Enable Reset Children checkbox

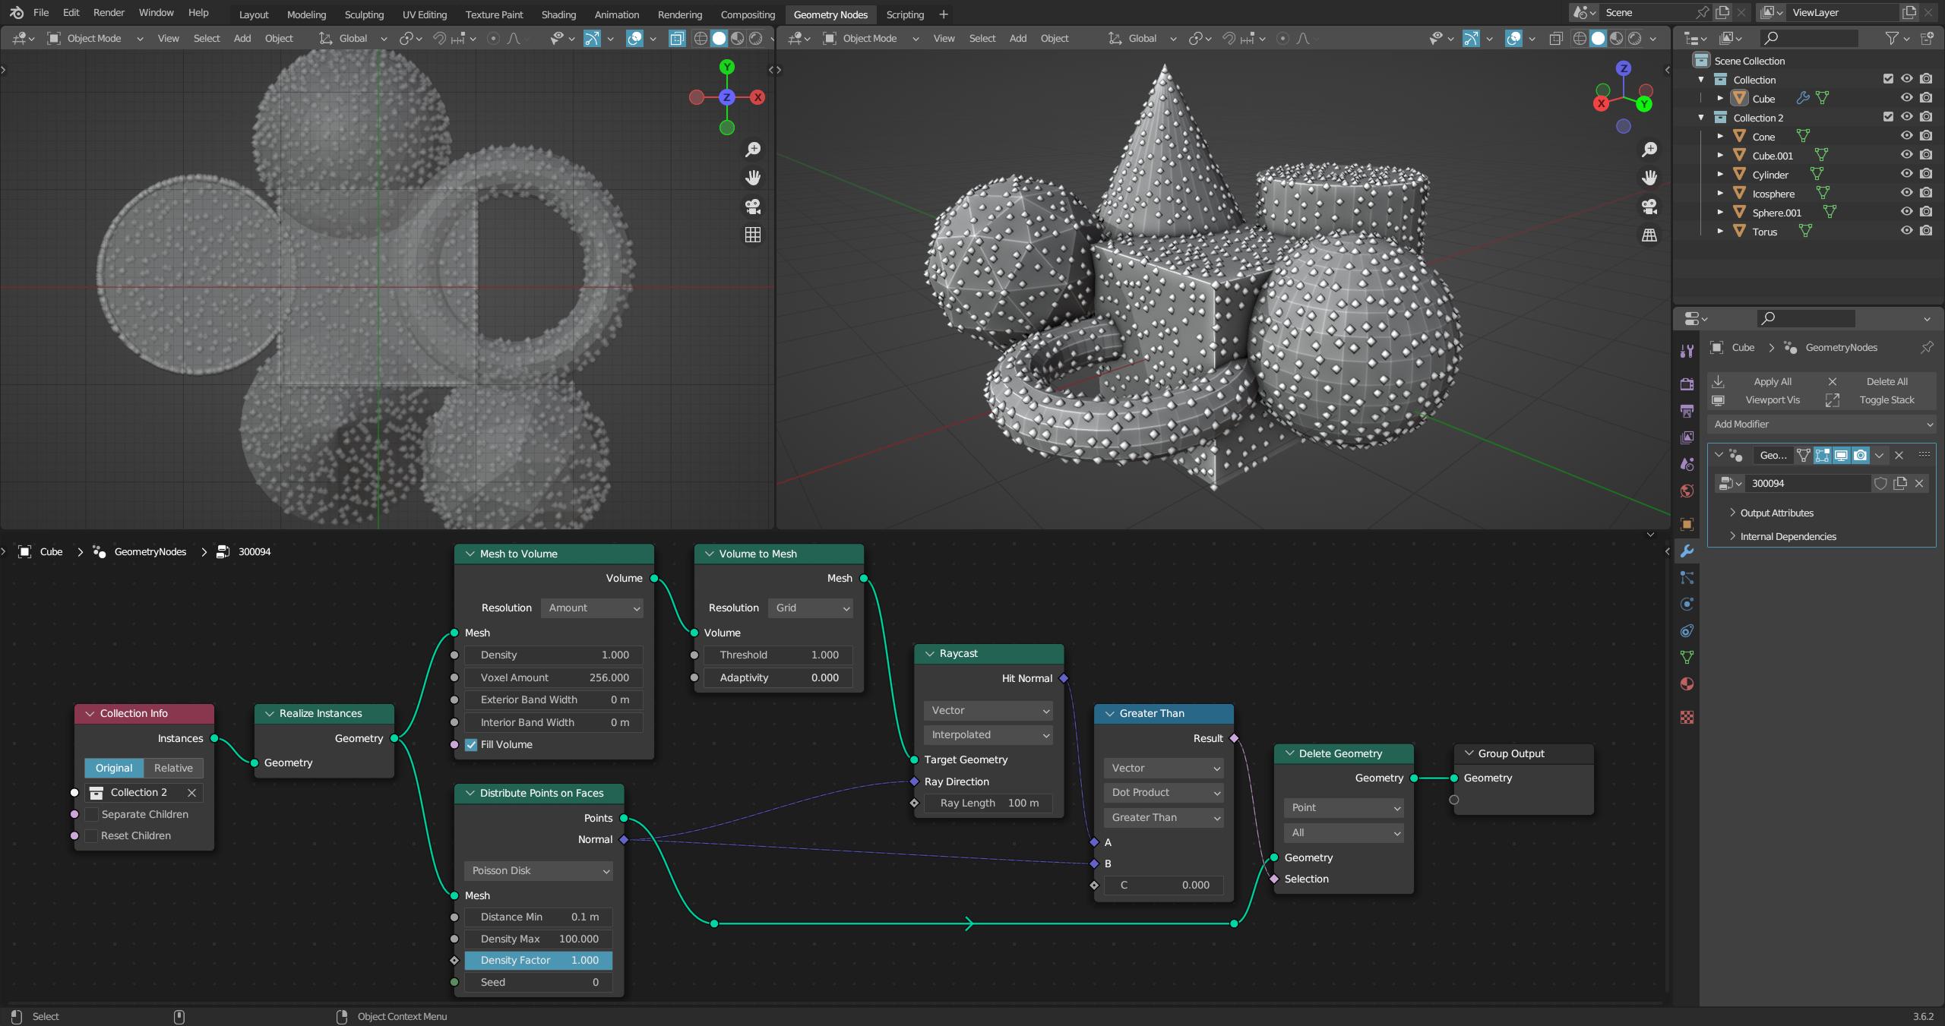coord(92,835)
